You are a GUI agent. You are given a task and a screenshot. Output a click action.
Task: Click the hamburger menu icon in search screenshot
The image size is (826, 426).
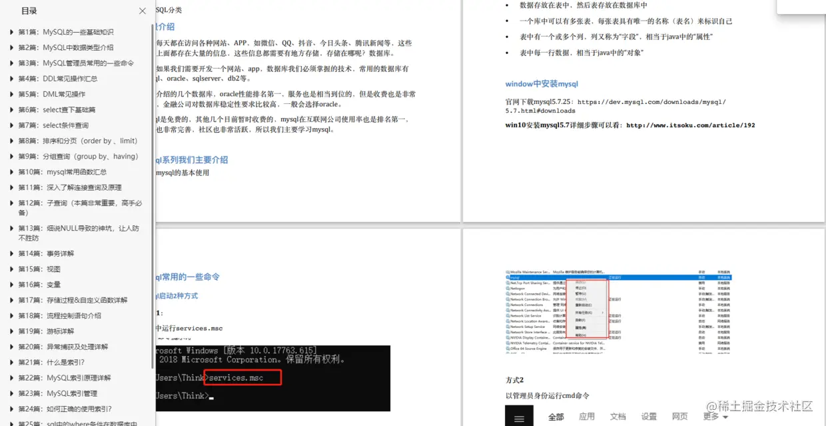click(520, 419)
